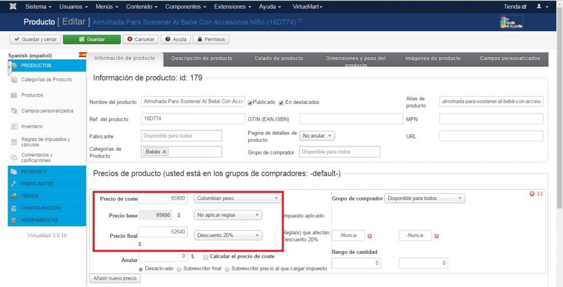Select the Desactivado radio option

click(141, 269)
